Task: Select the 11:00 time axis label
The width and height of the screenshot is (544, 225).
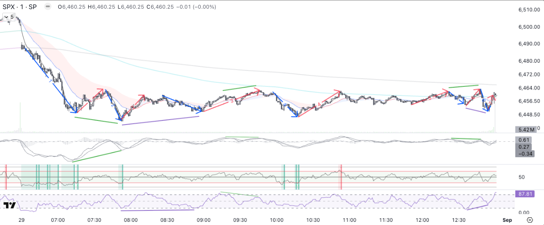Action: 349,220
